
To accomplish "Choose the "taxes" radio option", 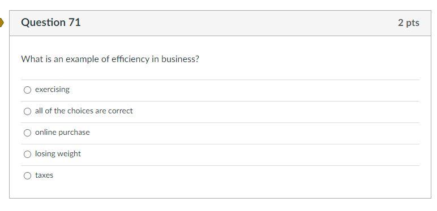I will click(x=27, y=175).
